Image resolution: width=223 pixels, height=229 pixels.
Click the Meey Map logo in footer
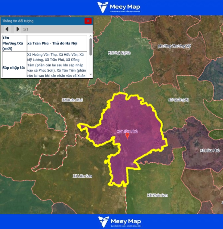119,222
